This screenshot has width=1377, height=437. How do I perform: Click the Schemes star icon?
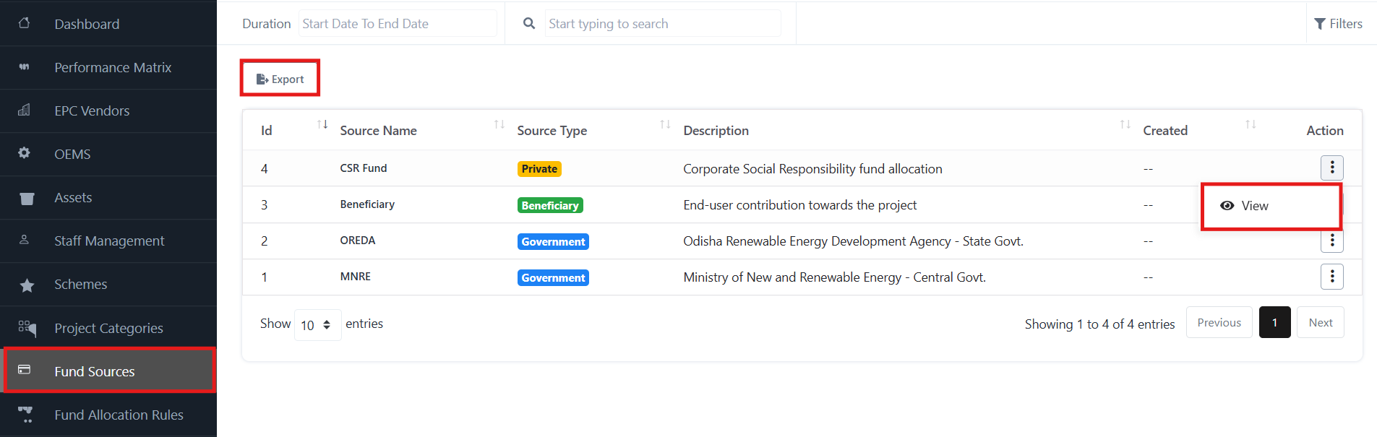27,285
